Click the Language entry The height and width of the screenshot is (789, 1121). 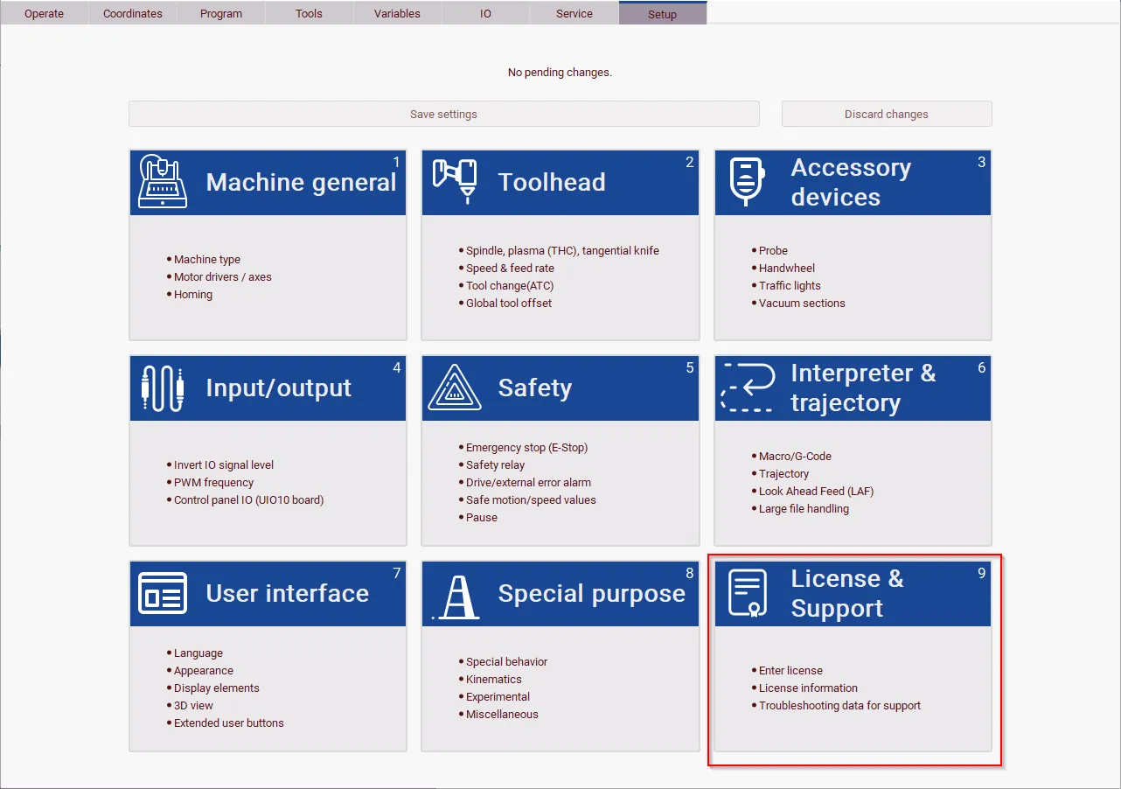pos(198,653)
